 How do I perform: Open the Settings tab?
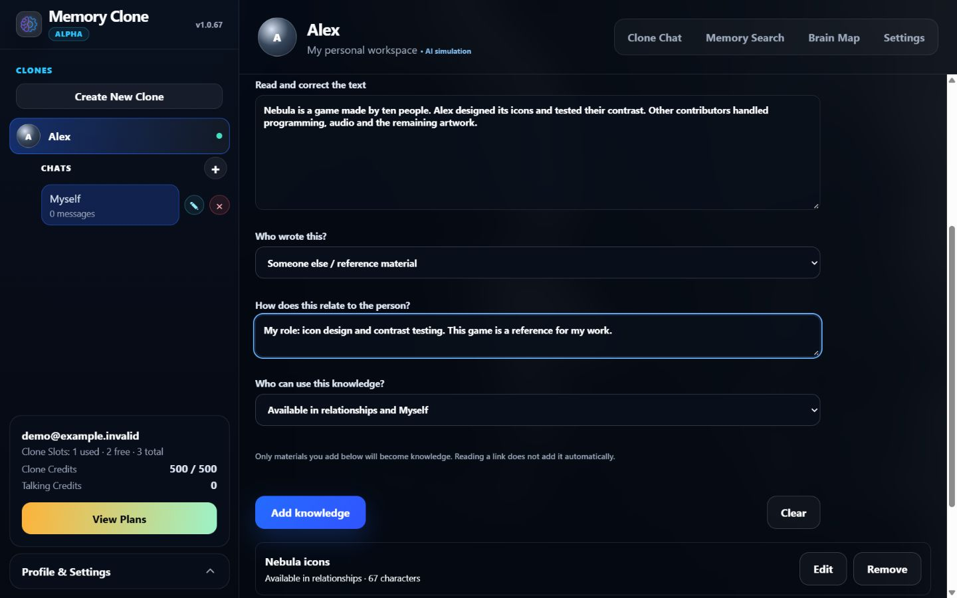pos(904,38)
